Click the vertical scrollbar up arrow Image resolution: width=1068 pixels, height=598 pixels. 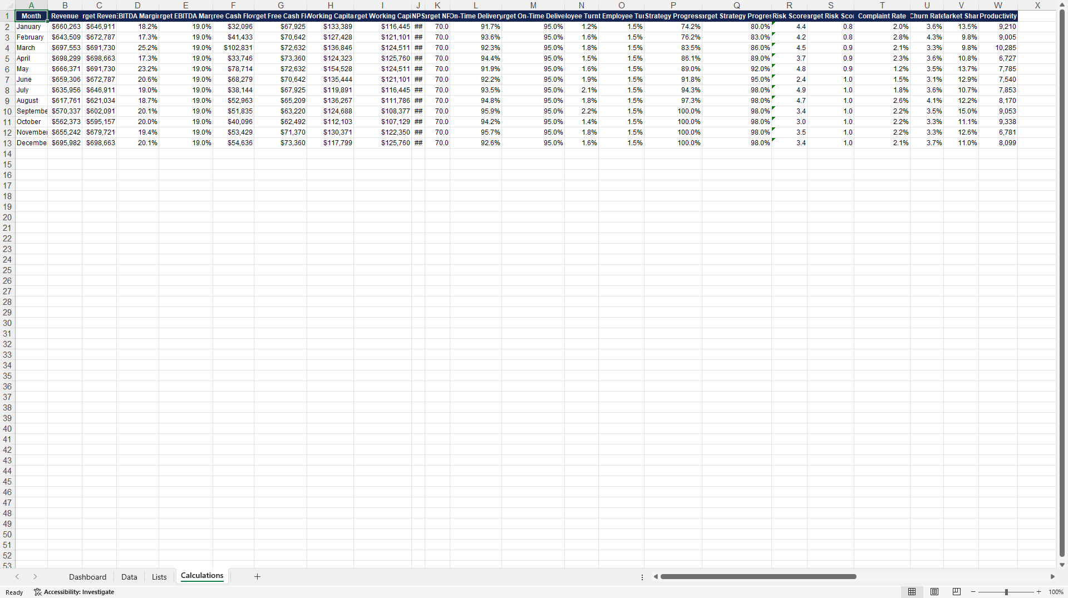(1062, 4)
